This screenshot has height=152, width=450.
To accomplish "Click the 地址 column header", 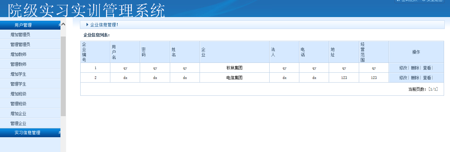I will click(344, 52).
